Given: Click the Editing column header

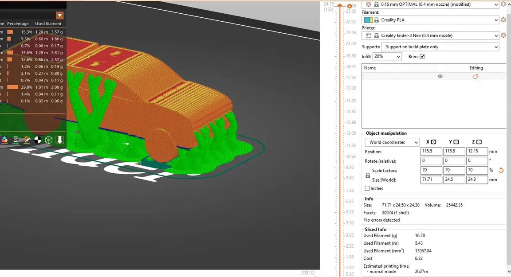Looking at the screenshot, I should point(476,68).
